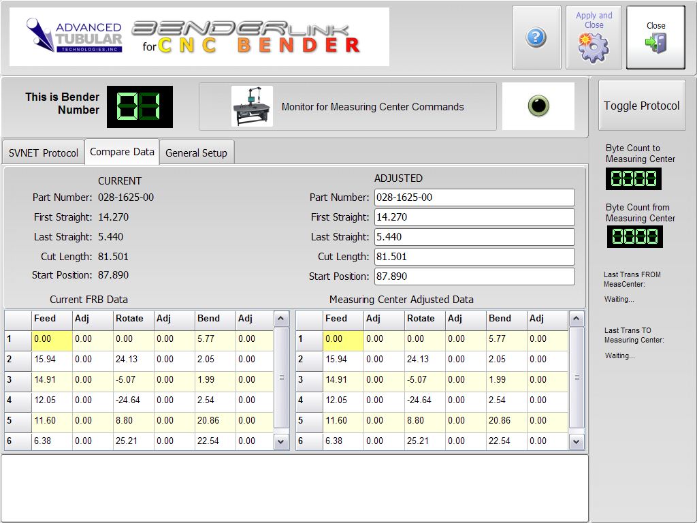Viewport: 697px width, 523px height.
Task: Click the Advanced Tubular Technologies logo
Action: [75, 37]
